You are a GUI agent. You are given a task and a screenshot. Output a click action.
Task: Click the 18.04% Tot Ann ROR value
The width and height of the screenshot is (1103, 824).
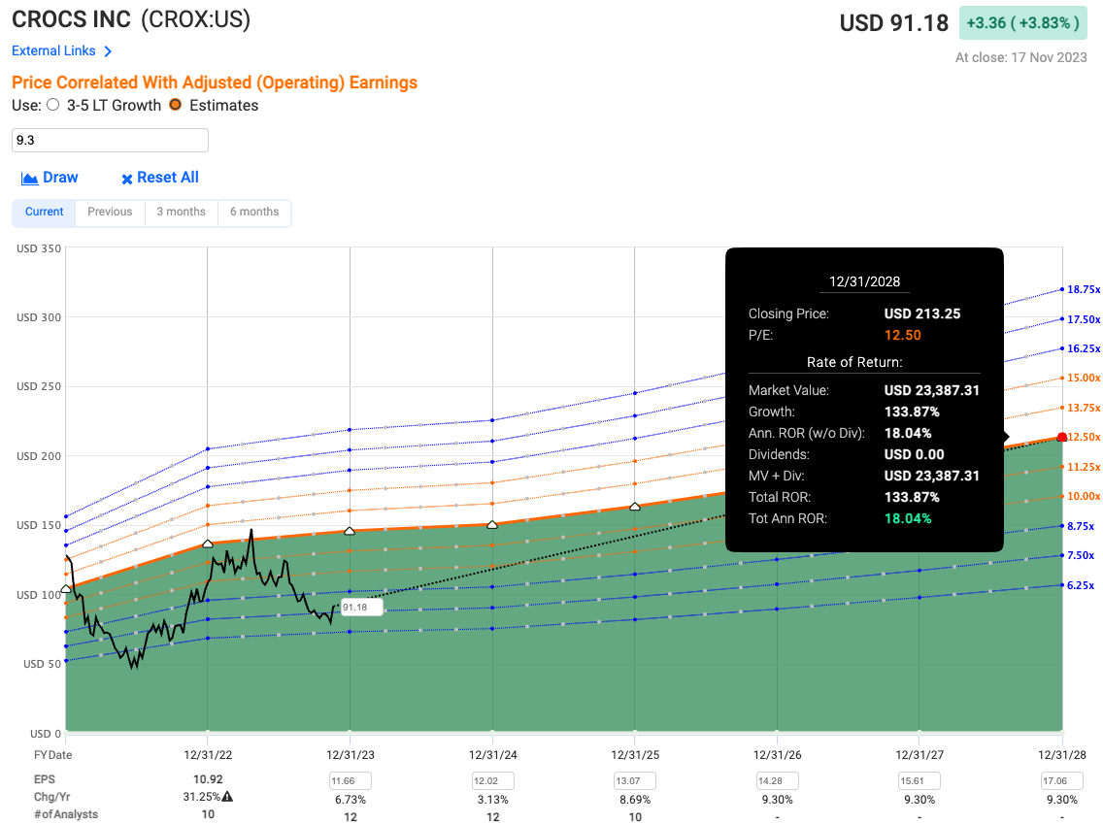point(908,518)
